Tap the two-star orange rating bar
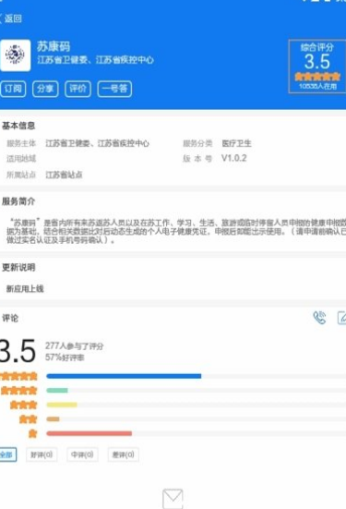This screenshot has height=509, width=346. click(197, 419)
